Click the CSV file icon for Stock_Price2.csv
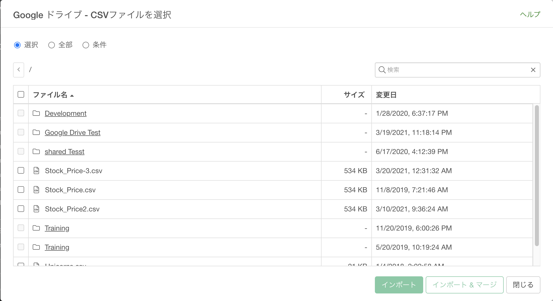The image size is (553, 301). (x=36, y=209)
